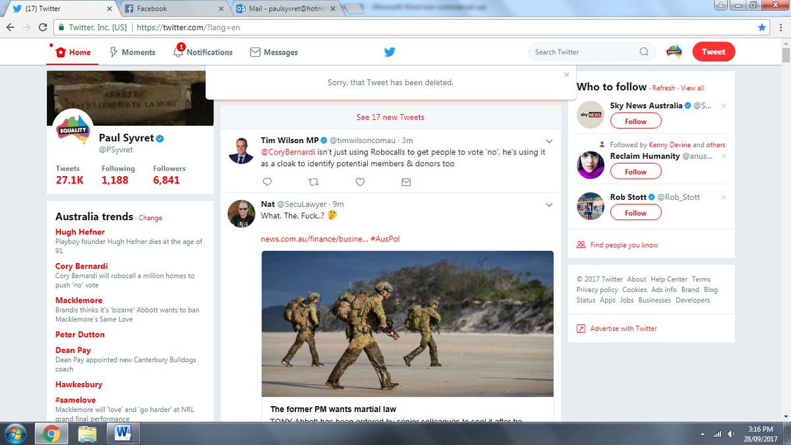
Task: Open the Windows Start menu
Action: pyautogui.click(x=16, y=434)
